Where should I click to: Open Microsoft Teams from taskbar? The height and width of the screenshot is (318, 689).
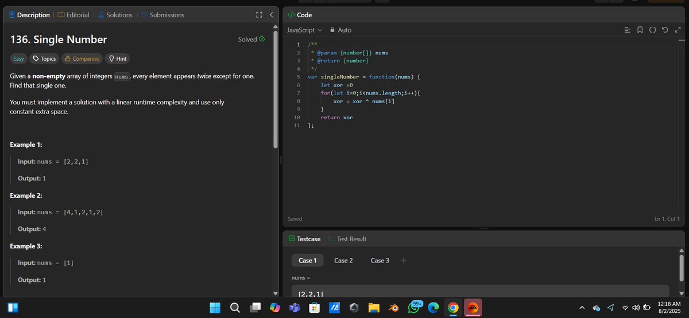[295, 308]
